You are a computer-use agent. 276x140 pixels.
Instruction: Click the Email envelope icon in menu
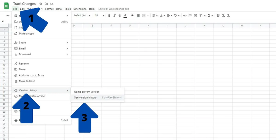(16, 48)
